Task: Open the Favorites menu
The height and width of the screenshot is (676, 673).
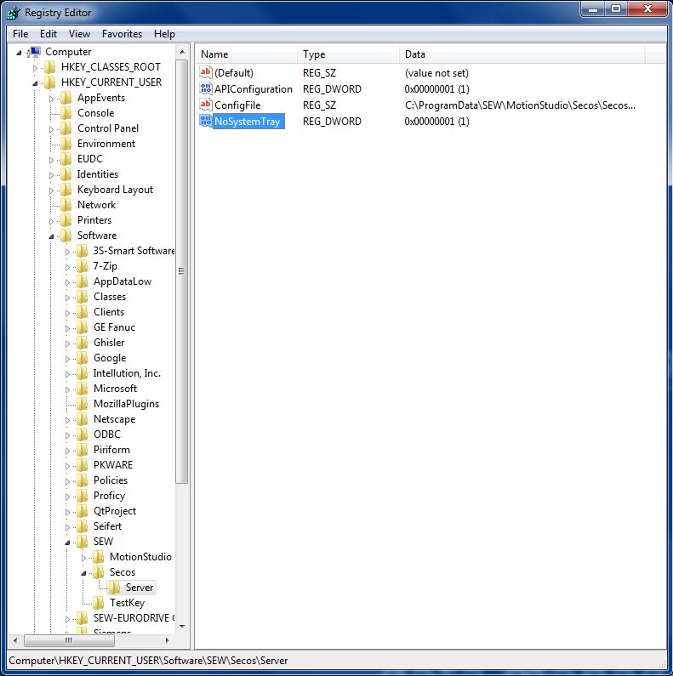Action: [122, 34]
